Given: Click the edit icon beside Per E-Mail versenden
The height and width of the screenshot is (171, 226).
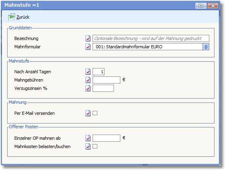Looking at the screenshot, I should coord(88,113).
